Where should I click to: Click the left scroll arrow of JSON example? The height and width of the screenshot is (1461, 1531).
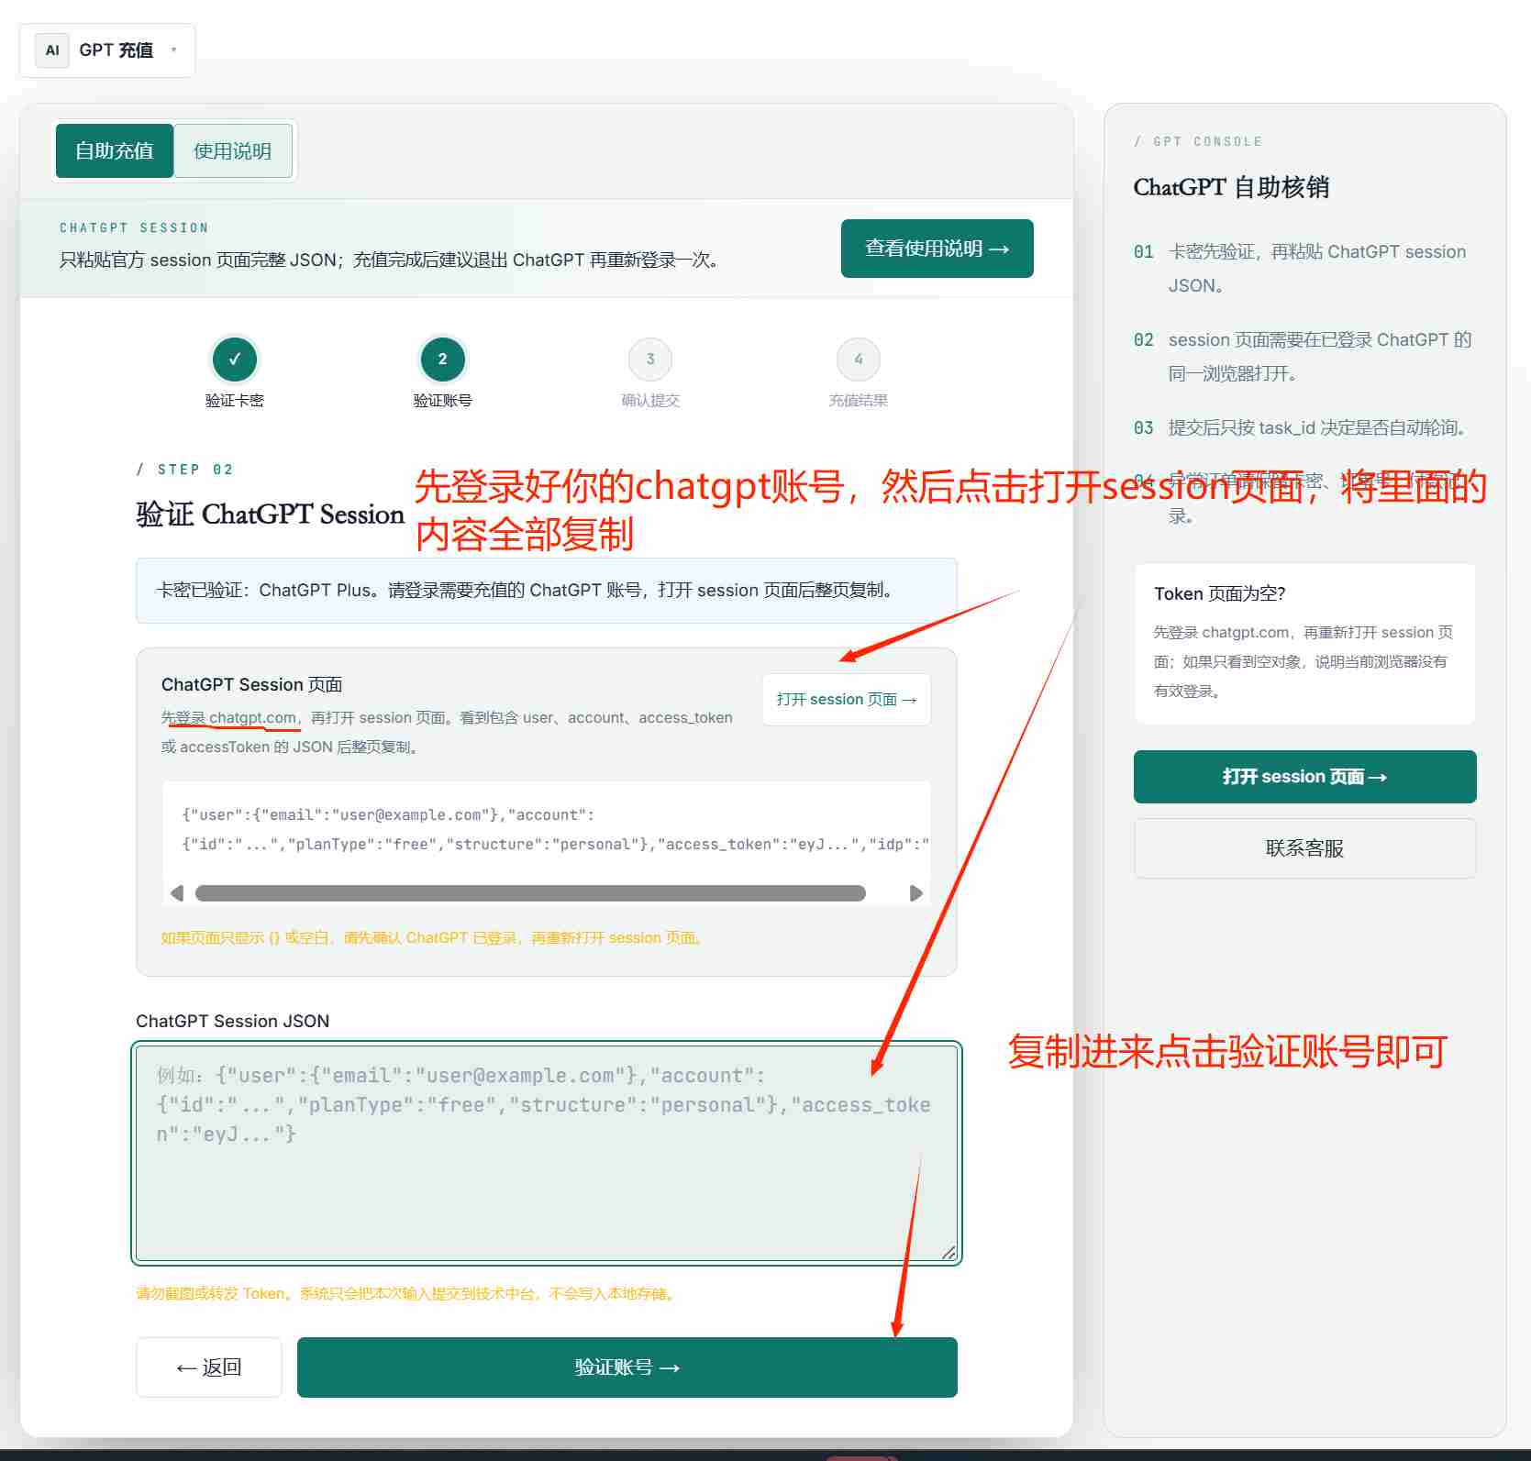click(x=177, y=893)
